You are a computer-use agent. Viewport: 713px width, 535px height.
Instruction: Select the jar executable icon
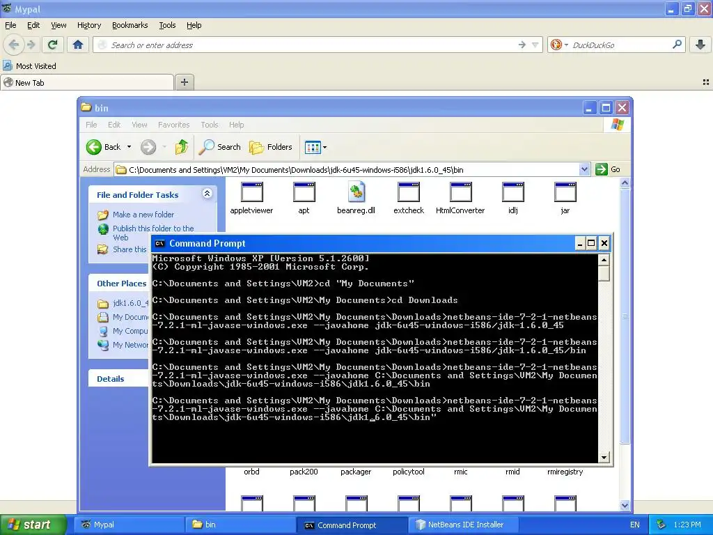click(x=565, y=192)
